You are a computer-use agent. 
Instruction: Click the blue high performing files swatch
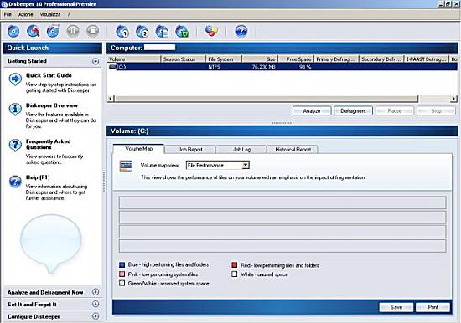tap(122, 265)
